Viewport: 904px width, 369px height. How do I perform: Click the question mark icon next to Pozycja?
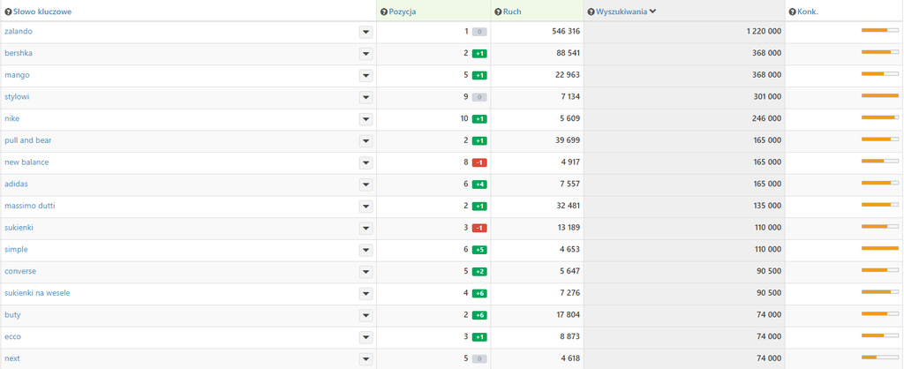(384, 11)
